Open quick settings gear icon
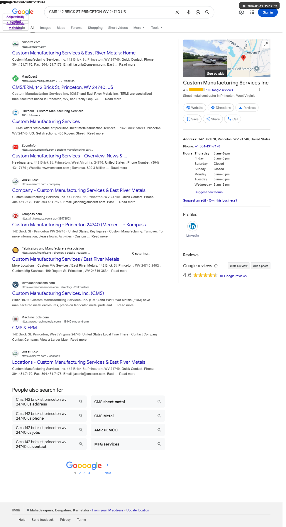This screenshot has width=286, height=527. [241, 12]
